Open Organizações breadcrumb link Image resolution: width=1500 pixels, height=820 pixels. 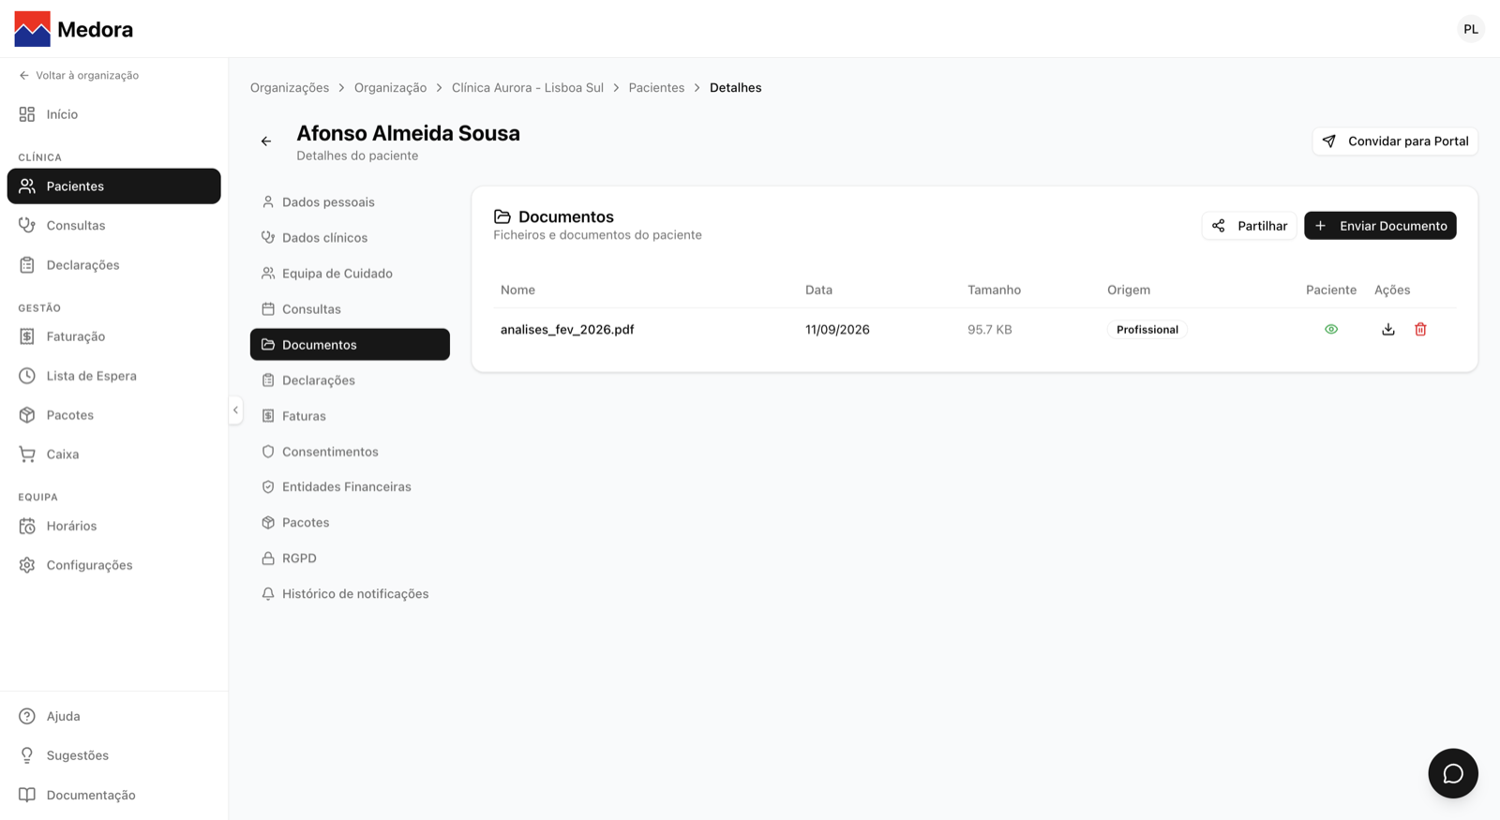[290, 88]
